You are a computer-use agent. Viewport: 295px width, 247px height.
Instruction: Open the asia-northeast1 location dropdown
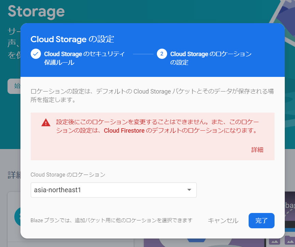coord(114,190)
